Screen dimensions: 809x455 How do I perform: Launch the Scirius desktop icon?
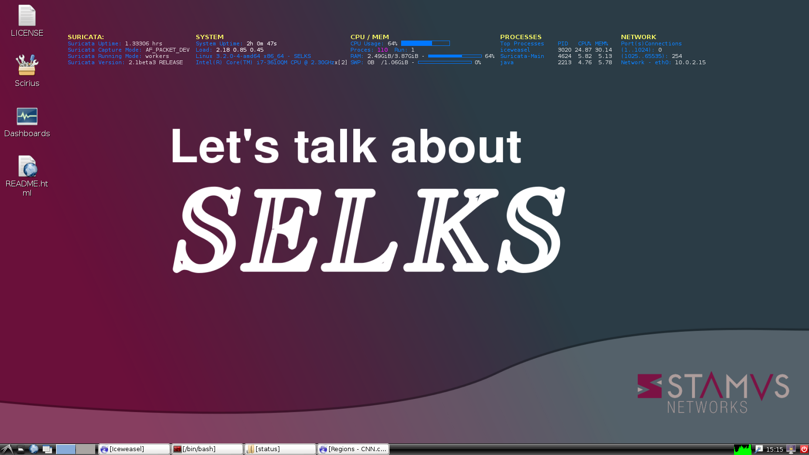[27, 71]
